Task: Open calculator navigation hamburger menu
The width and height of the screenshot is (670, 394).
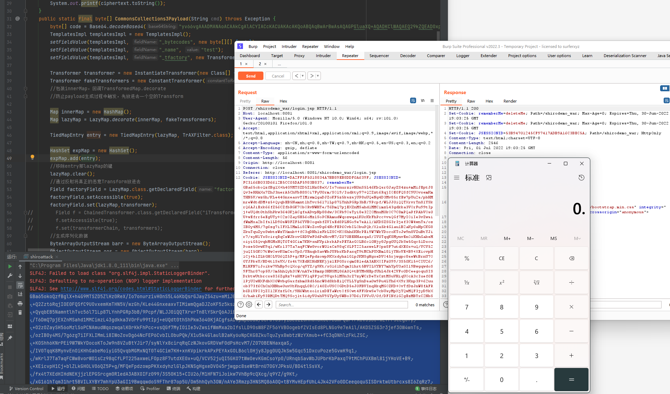Action: point(457,178)
